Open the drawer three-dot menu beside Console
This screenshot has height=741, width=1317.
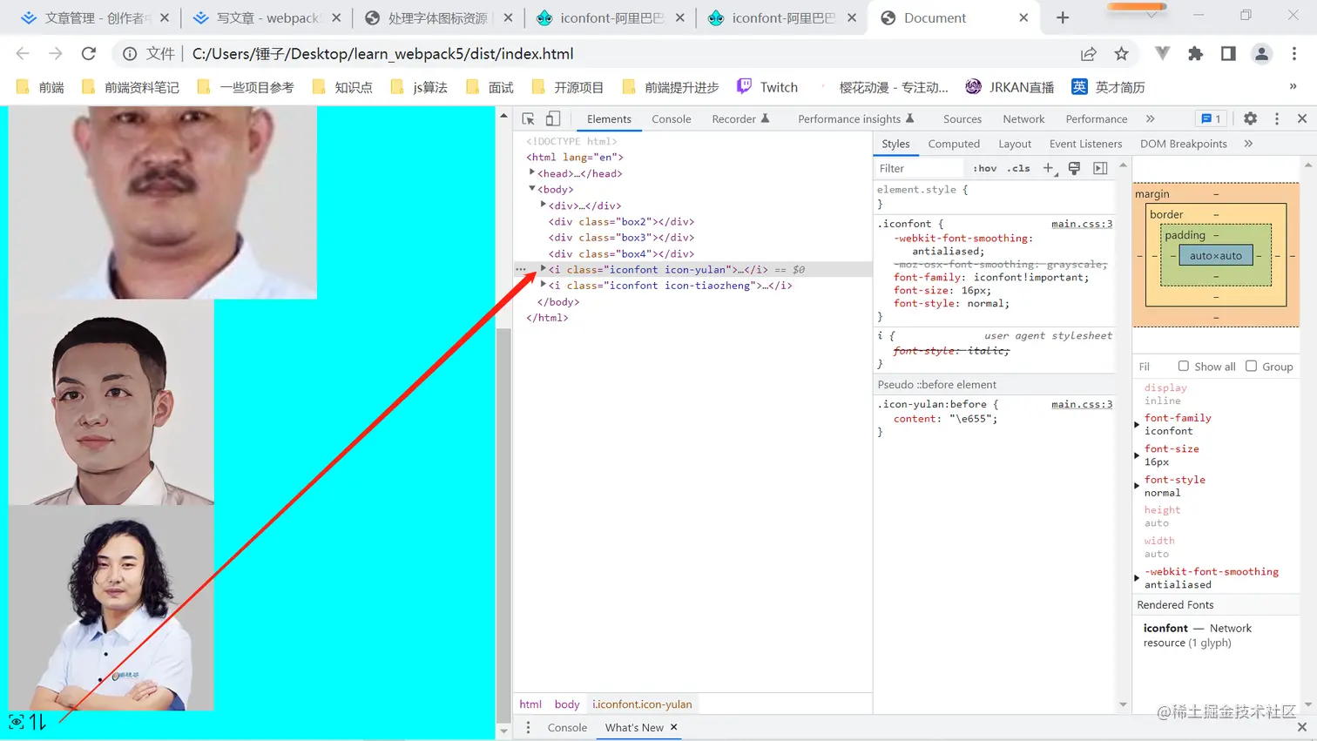528,727
